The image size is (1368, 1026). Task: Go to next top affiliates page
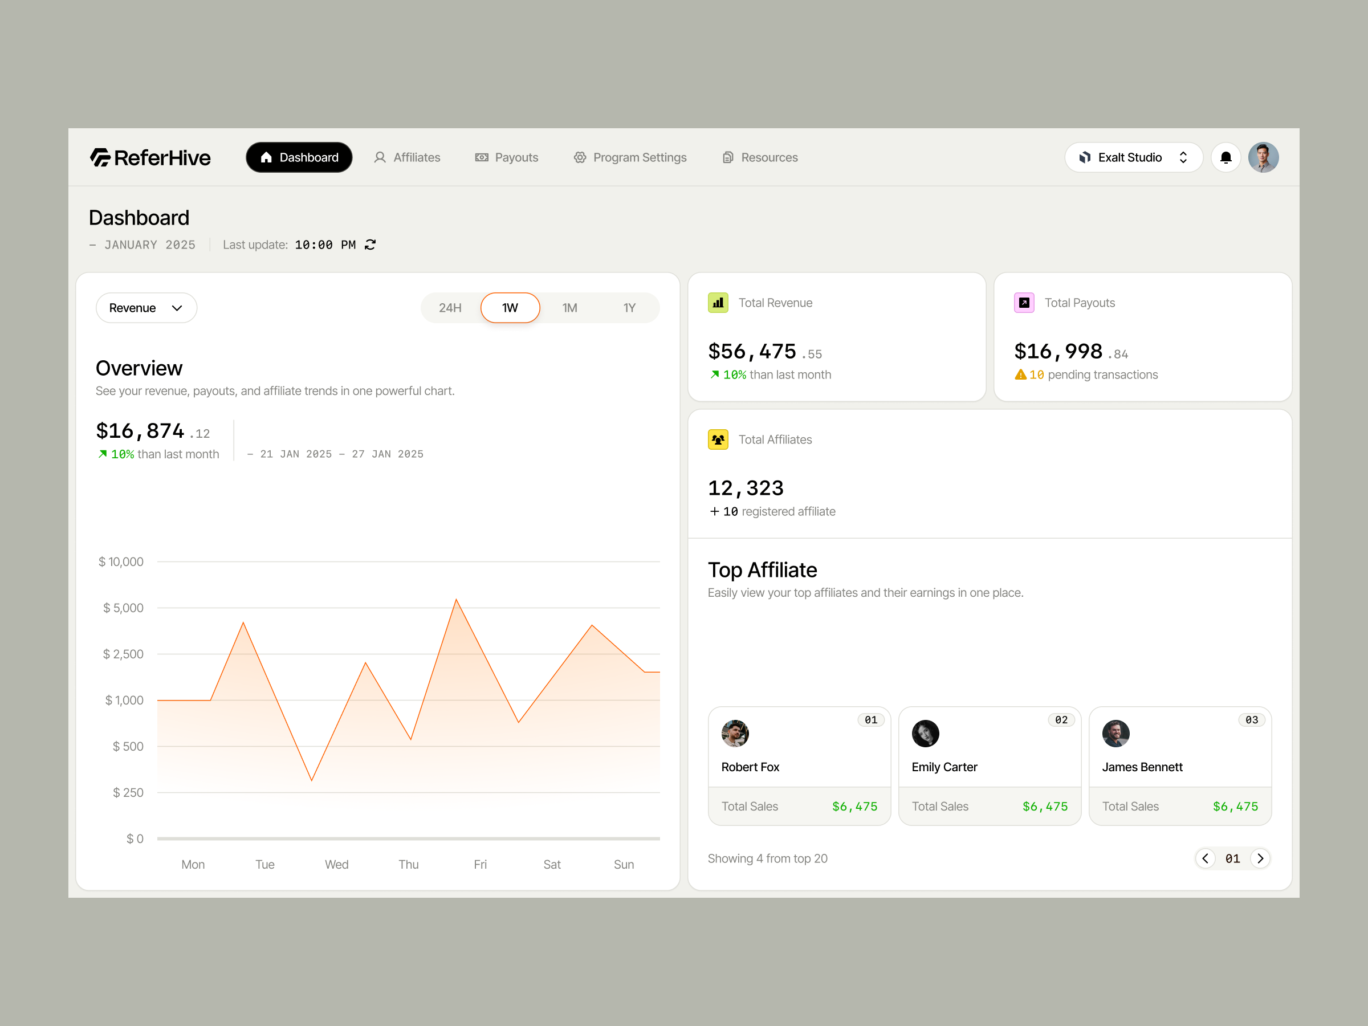point(1260,858)
